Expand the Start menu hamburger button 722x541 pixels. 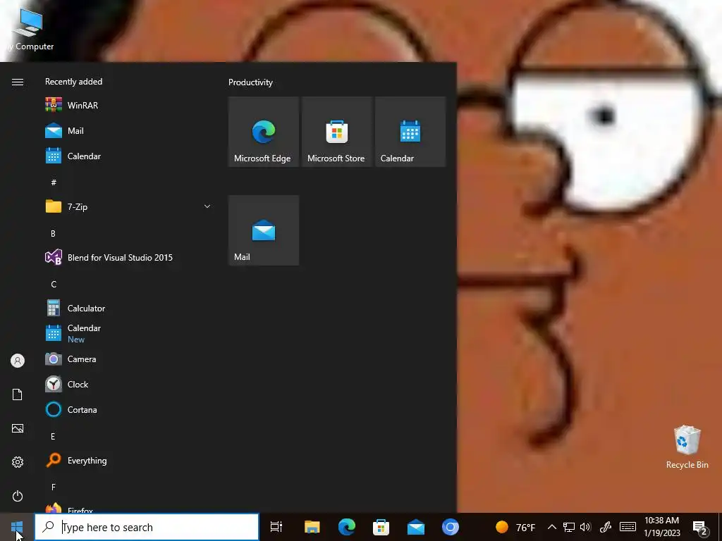[18, 82]
